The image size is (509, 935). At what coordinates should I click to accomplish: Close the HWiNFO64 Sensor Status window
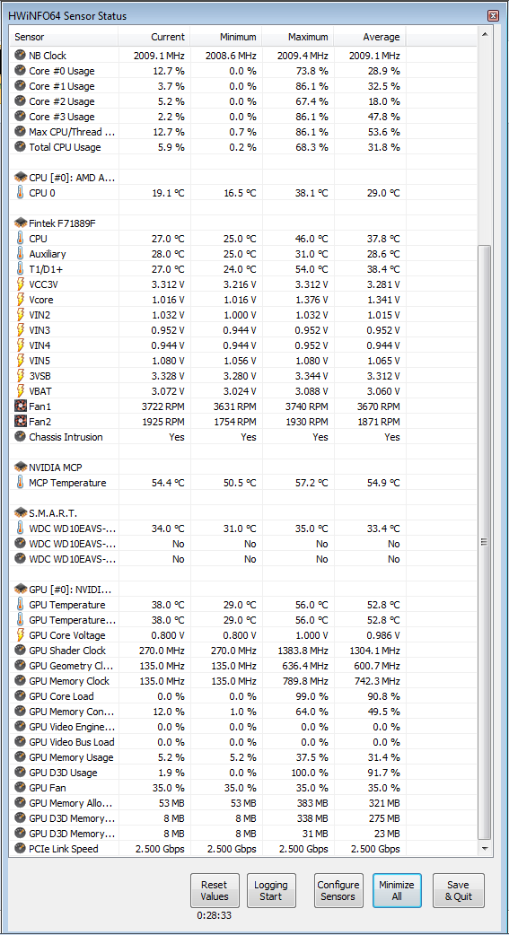click(493, 16)
